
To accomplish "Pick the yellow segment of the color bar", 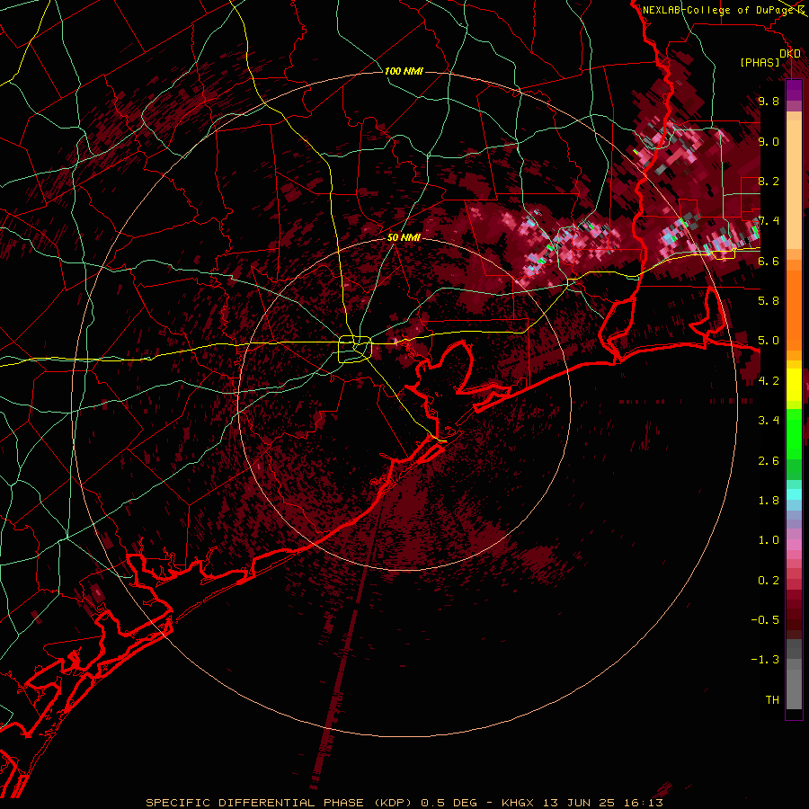I will pos(794,385).
